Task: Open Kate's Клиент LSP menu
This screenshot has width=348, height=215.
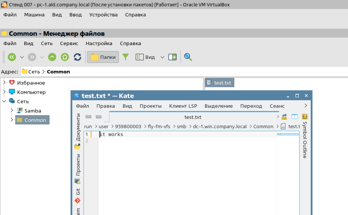Action: tap(183, 106)
